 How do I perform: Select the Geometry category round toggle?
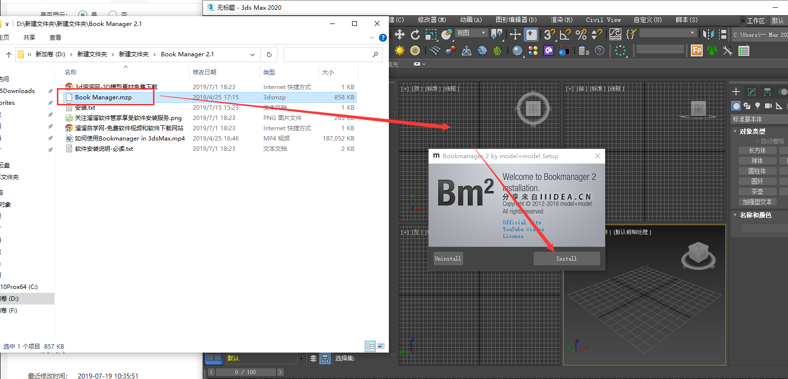pyautogui.click(x=736, y=106)
